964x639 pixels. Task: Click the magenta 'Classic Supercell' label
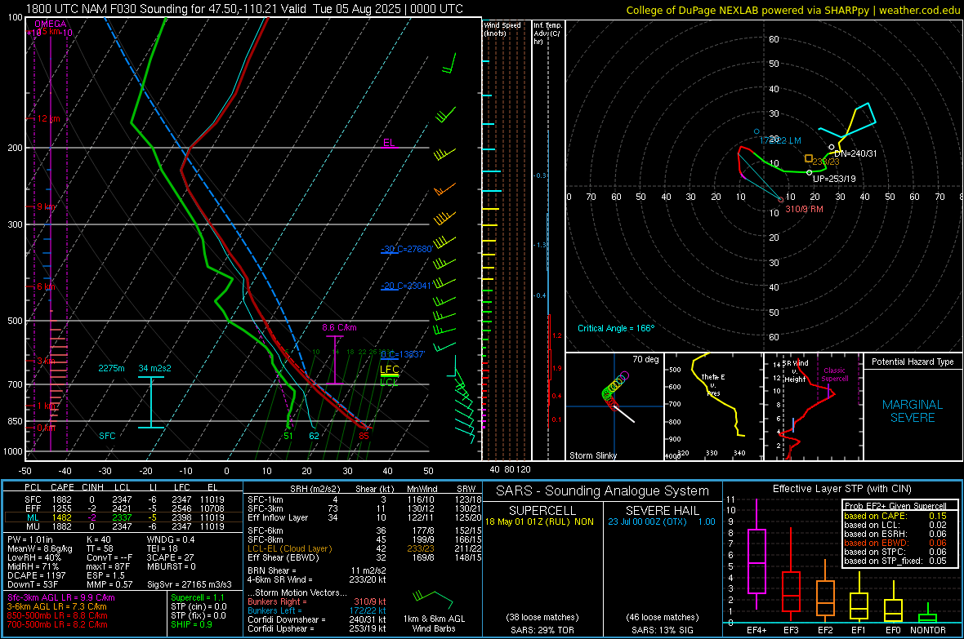click(x=835, y=375)
